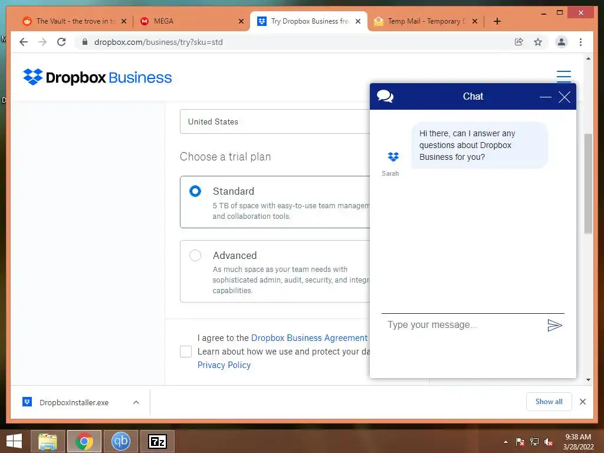This screenshot has width=604, height=453.
Task: Click the Action Center flag tray icon
Action: click(520, 442)
